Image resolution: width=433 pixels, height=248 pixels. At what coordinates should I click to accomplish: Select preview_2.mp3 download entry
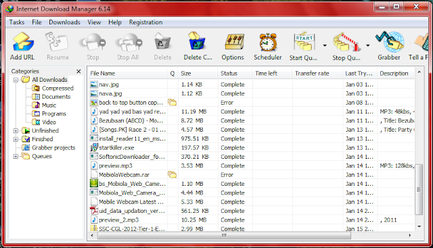coord(251,220)
